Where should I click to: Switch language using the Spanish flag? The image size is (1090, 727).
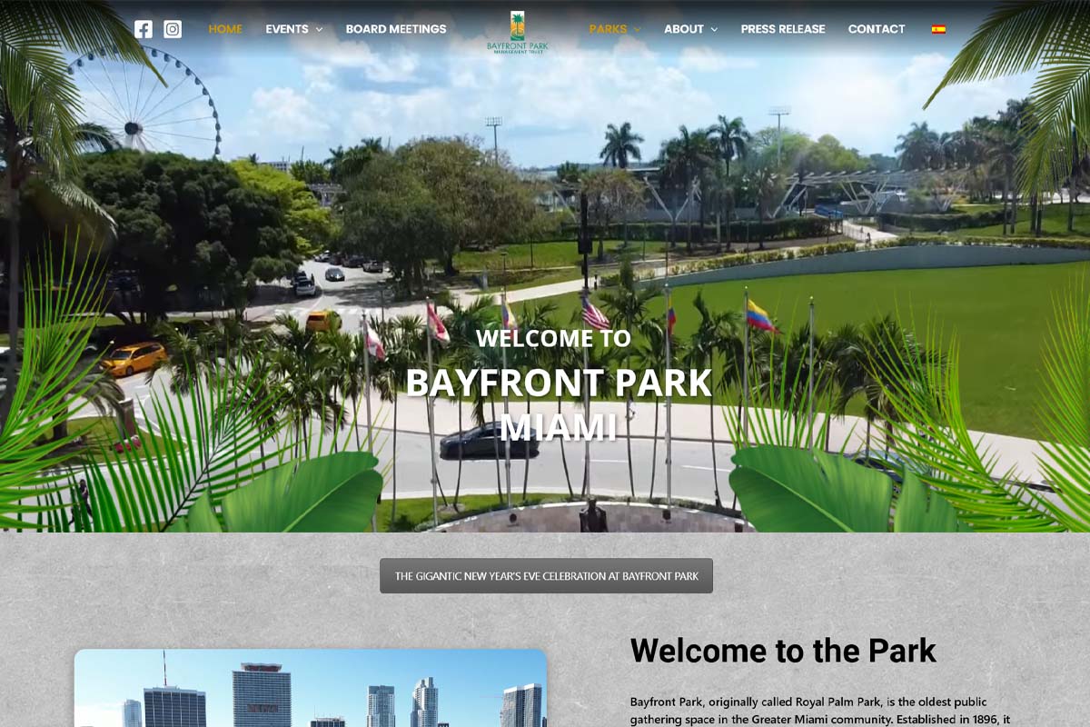(x=938, y=29)
